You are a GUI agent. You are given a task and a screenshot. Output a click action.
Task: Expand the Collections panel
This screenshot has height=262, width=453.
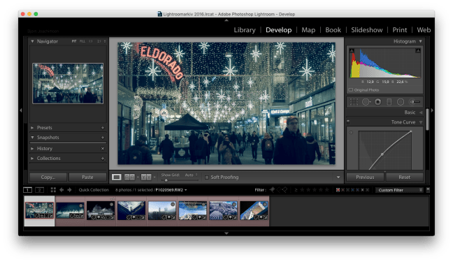point(32,159)
